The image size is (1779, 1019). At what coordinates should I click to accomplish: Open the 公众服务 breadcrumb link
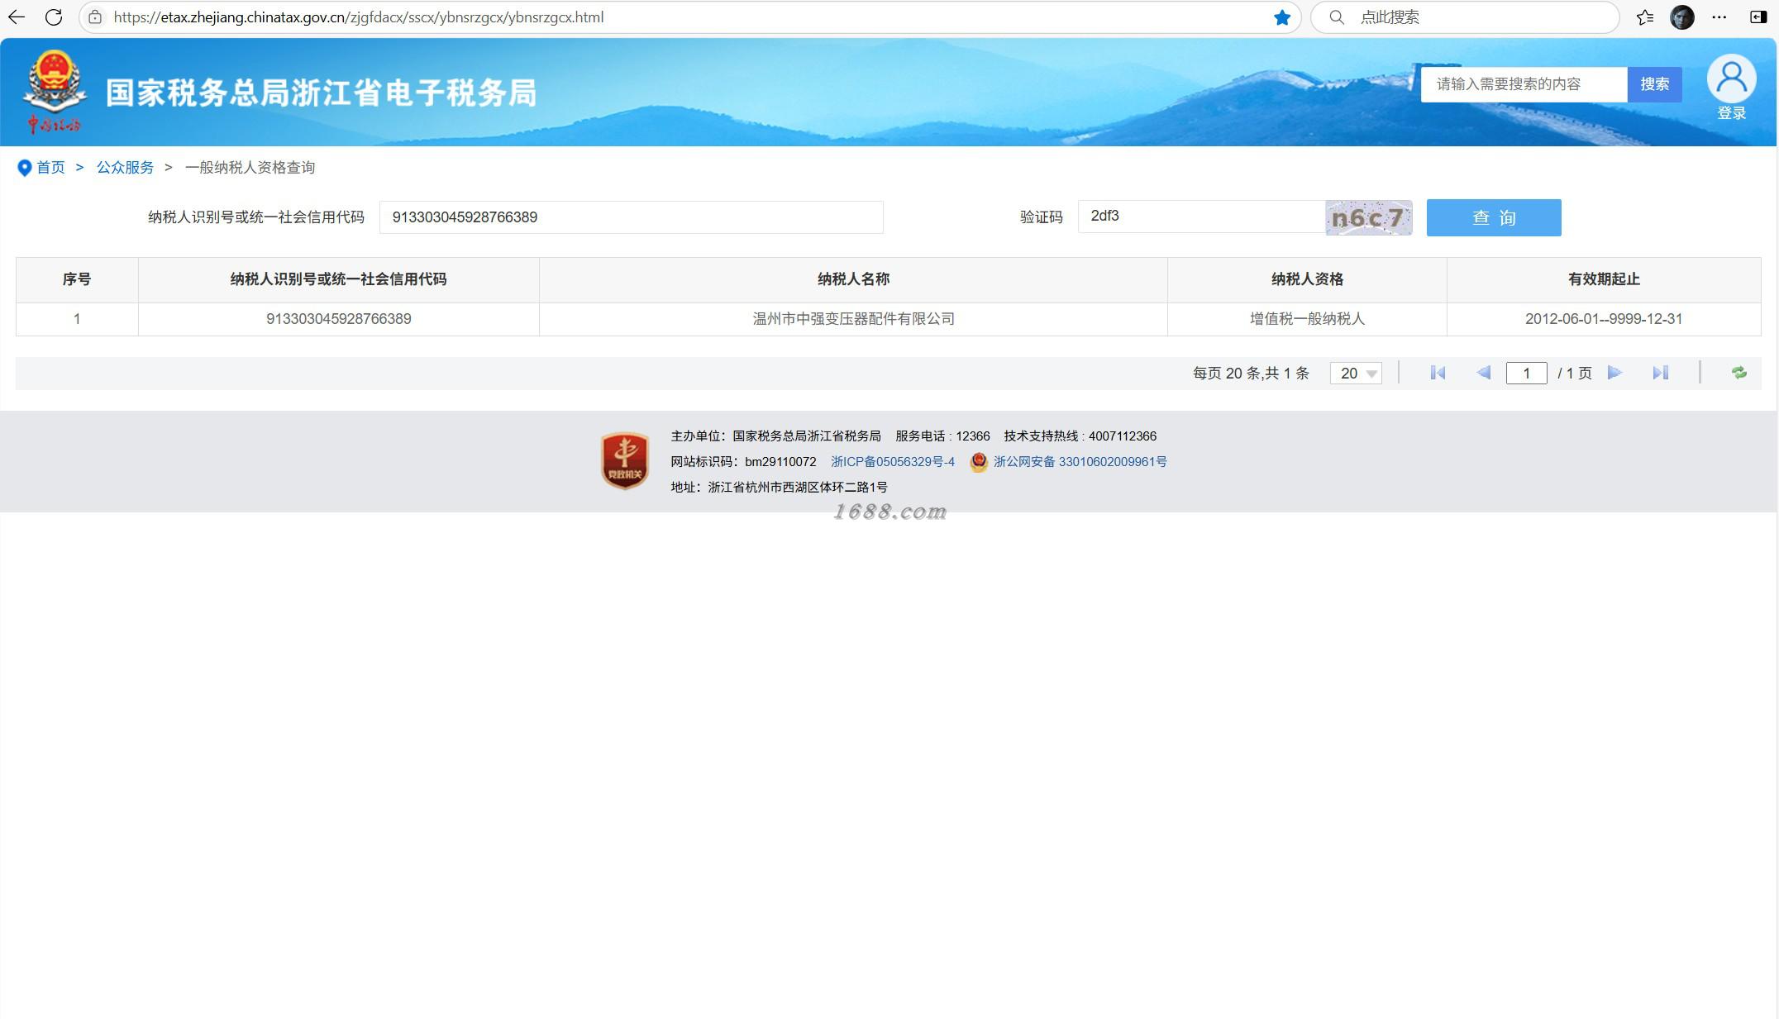pyautogui.click(x=125, y=168)
